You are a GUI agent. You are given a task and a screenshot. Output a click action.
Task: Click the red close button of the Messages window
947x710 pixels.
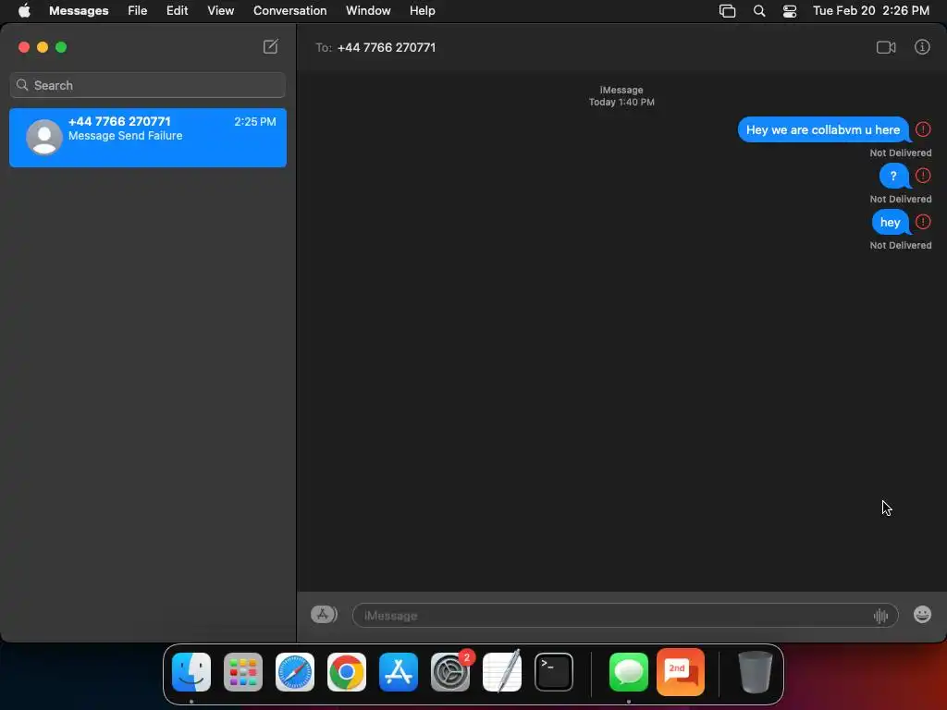point(23,47)
